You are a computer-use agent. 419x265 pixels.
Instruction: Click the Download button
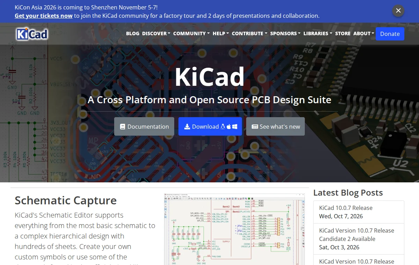pyautogui.click(x=210, y=126)
